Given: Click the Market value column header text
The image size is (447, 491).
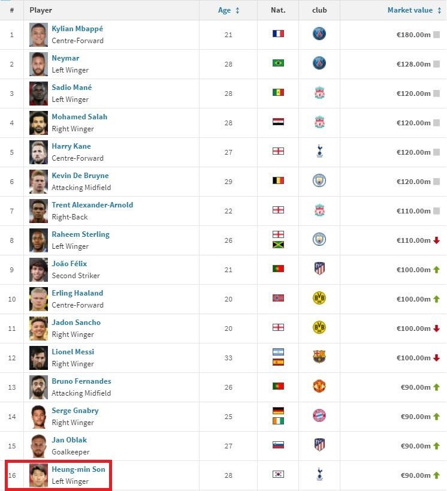Looking at the screenshot, I should 410,10.
